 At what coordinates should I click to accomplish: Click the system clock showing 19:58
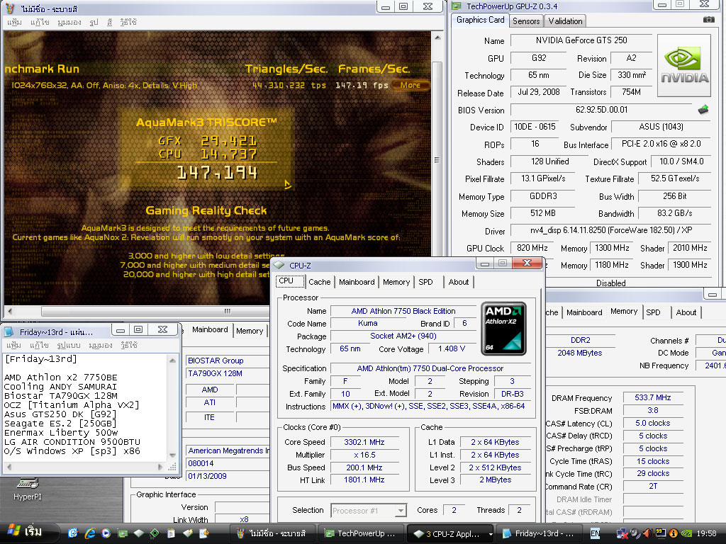pos(706,533)
